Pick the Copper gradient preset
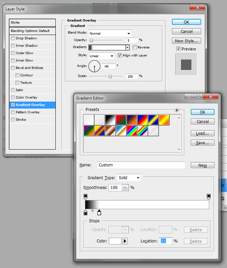Image resolution: width=227 pixels, height=268 pixels. click(110, 130)
